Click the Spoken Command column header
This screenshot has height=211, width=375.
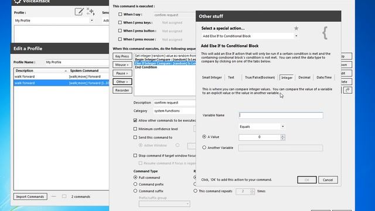[x=89, y=70]
